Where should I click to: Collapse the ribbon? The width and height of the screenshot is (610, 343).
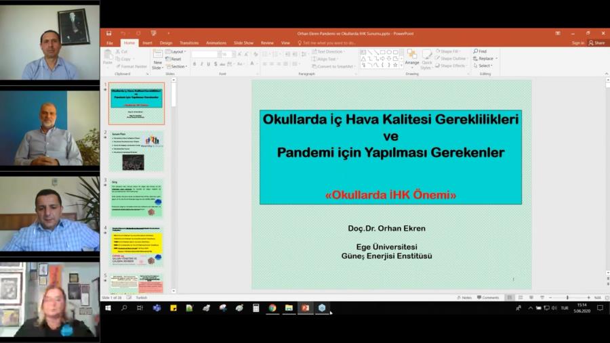607,74
